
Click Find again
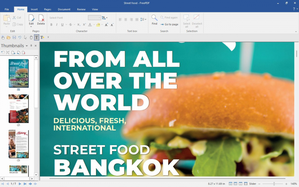point(169,18)
